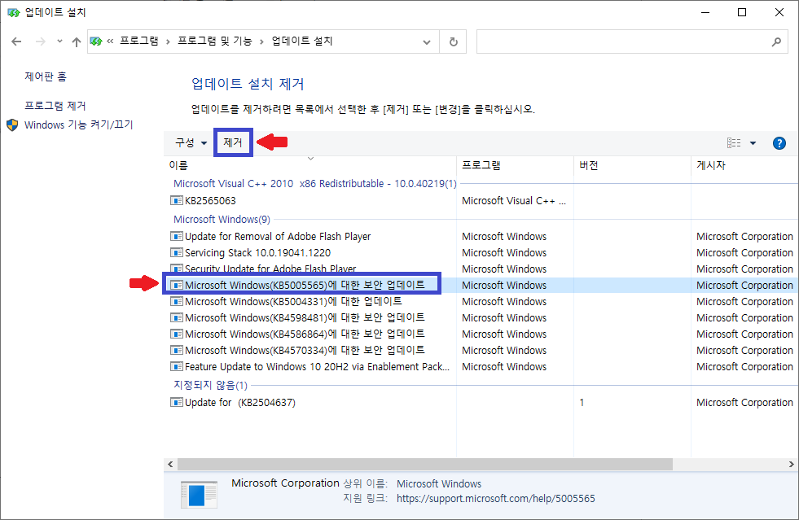Go forward using the forward arrow
799x520 pixels.
(x=40, y=42)
